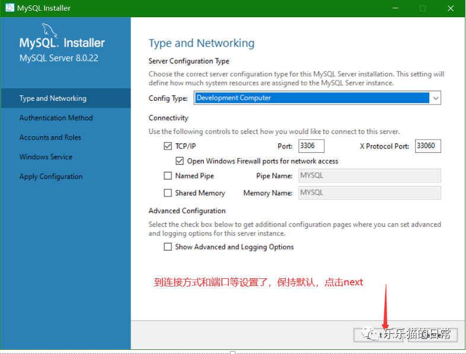Click the X Protocol Port label
The width and height of the screenshot is (466, 354).
pyautogui.click(x=384, y=146)
